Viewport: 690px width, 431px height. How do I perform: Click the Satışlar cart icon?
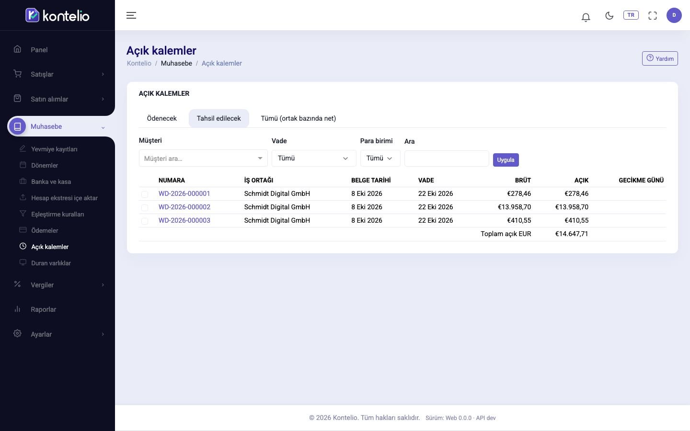18,73
